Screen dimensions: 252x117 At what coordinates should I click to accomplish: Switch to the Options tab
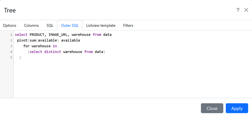(x=10, y=25)
